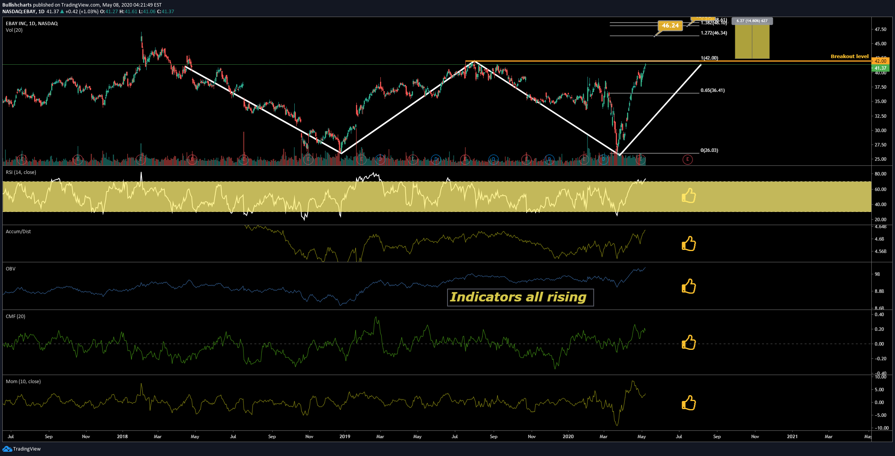This screenshot has height=456, width=895.
Task: Click the thumbs-up icon in the OBV pane
Action: (x=689, y=286)
